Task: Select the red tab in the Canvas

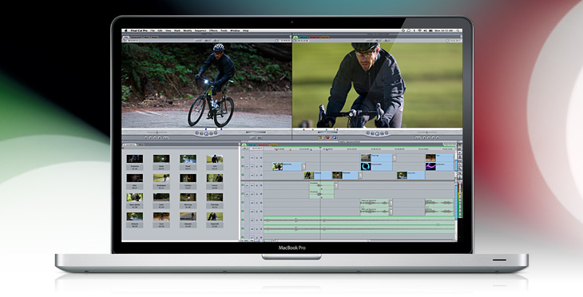Action: click(314, 38)
